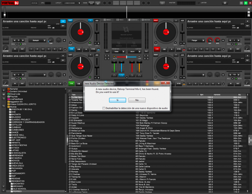Add effect slot with deck 2 plus
Image resolution: width=252 pixels, height=194 pixels.
coord(223,40)
